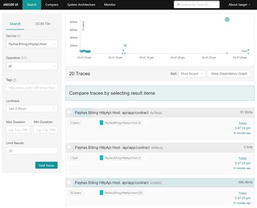257x208 pixels.
Task: Click the JAEGER UI logo
Action: [x=10, y=4]
